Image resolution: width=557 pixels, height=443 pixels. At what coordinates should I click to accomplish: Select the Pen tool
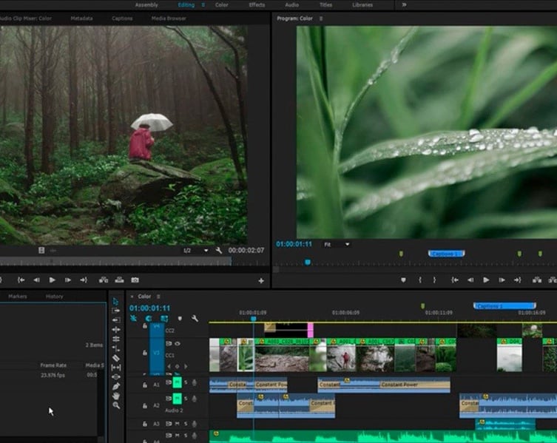116,386
